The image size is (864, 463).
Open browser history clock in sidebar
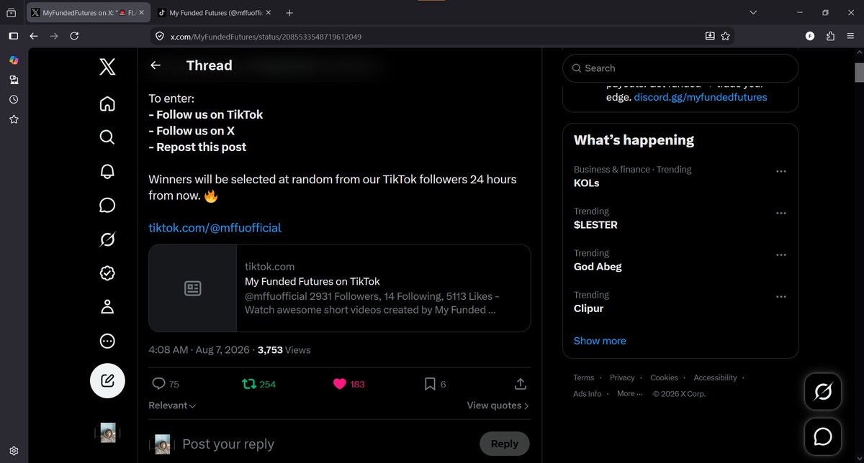coord(14,99)
